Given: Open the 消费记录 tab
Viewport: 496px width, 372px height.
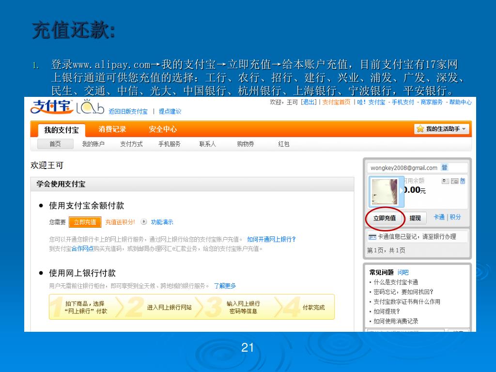Looking at the screenshot, I should [112, 129].
